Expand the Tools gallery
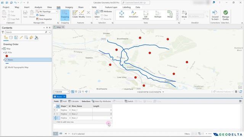244x137 pixels. coord(177,19)
